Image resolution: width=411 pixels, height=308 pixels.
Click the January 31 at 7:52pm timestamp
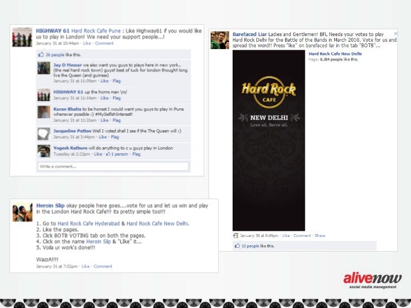click(56, 266)
